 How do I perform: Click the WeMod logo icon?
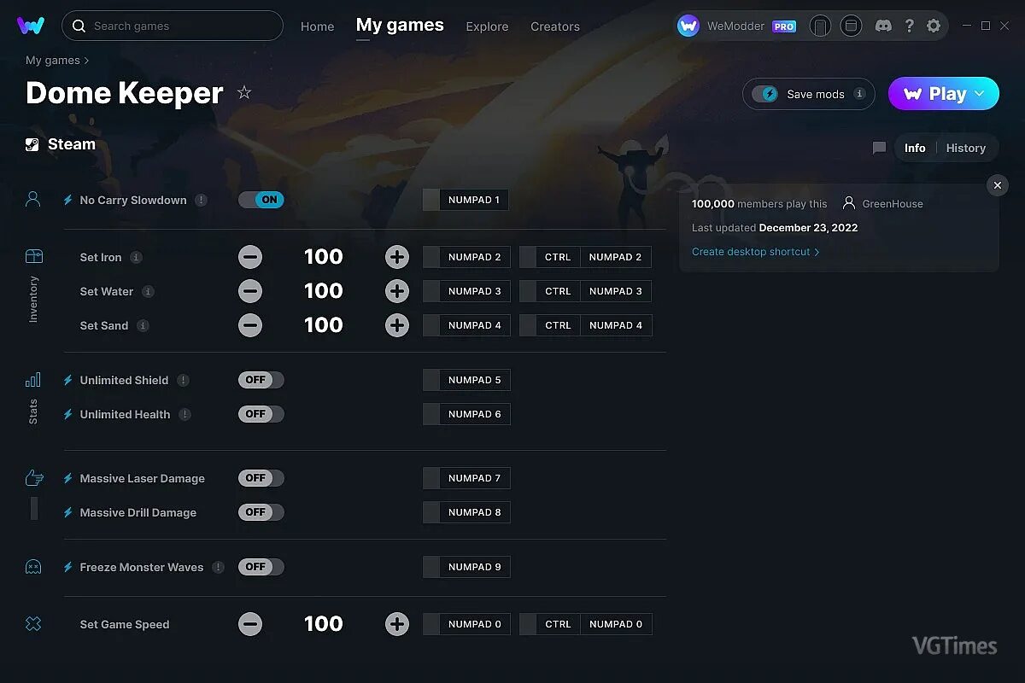pyautogui.click(x=31, y=26)
